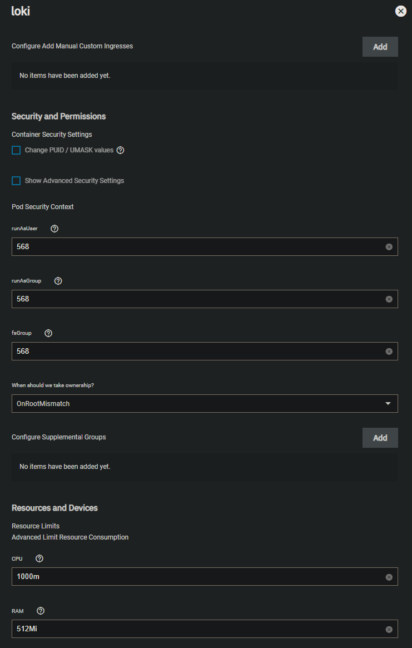This screenshot has height=648, width=412.
Task: Clear the fsGroup value
Action: click(389, 352)
